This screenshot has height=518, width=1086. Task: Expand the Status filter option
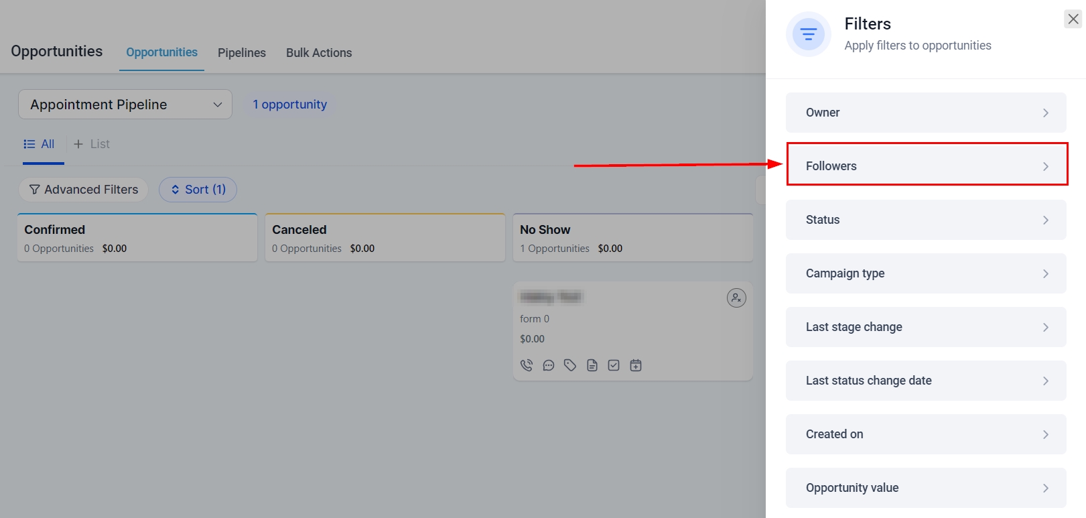click(x=926, y=220)
